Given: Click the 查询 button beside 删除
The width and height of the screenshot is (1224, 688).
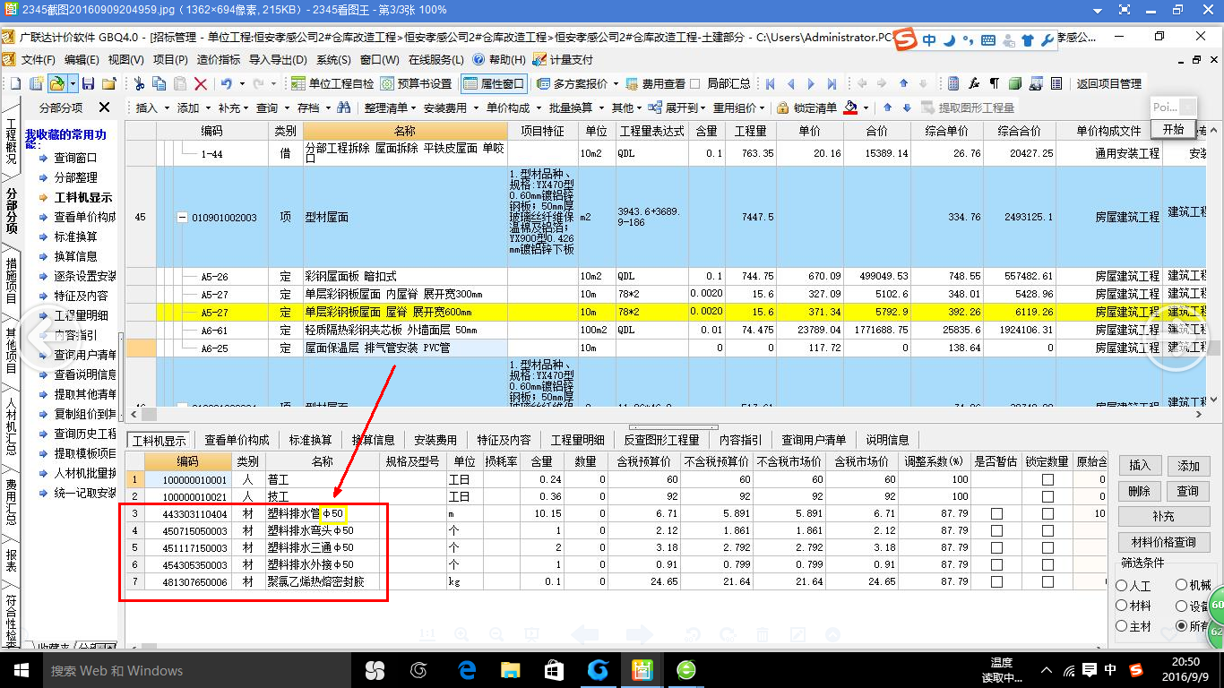Looking at the screenshot, I should tap(1188, 491).
